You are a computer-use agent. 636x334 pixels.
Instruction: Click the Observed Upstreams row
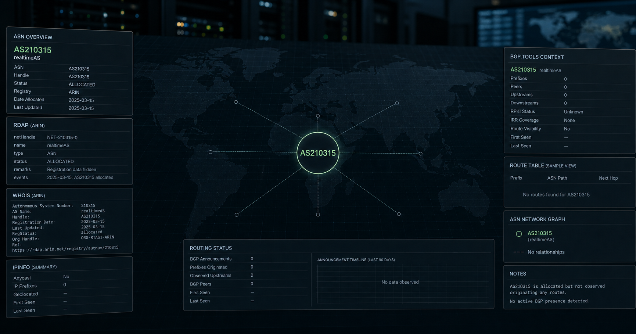pos(248,276)
